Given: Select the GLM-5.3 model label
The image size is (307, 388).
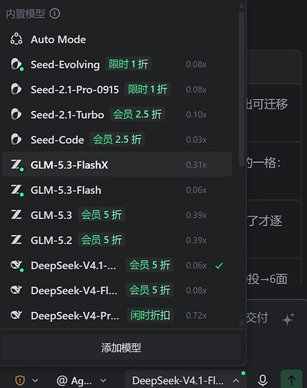Looking at the screenshot, I should point(51,215).
